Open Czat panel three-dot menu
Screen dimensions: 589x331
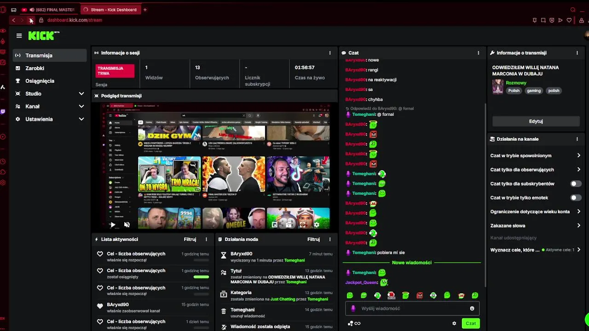pyautogui.click(x=479, y=53)
